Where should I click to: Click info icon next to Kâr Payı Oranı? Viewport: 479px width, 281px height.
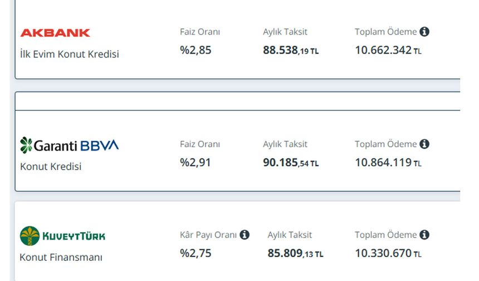point(245,235)
